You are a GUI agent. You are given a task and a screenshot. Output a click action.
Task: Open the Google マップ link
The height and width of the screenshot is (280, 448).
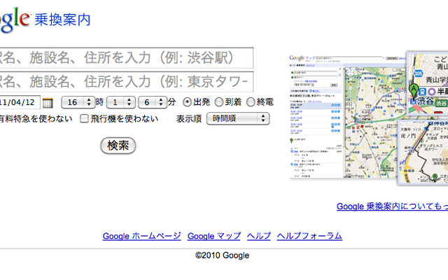(214, 236)
